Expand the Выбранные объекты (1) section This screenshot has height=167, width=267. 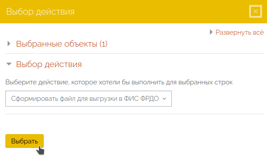click(x=62, y=44)
